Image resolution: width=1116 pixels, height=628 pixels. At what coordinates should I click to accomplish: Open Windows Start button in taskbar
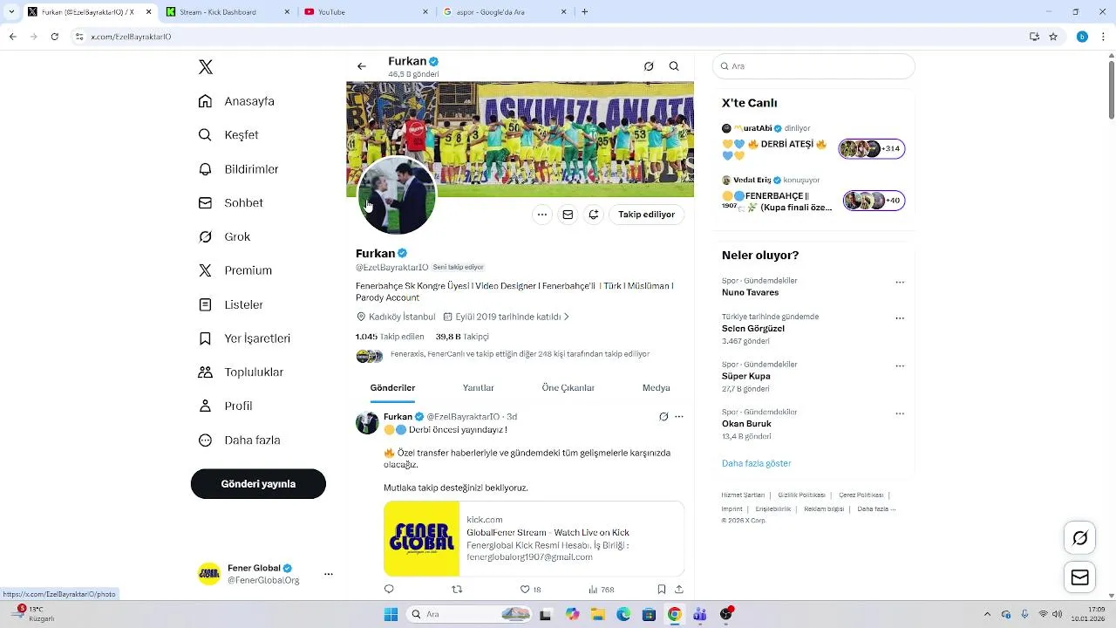[391, 614]
